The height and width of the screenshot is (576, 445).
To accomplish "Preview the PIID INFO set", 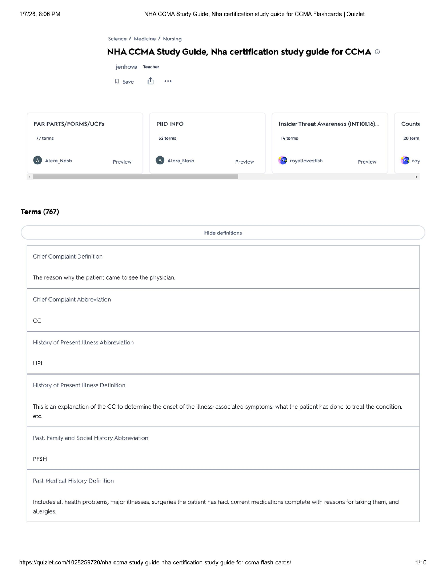I will [x=244, y=162].
